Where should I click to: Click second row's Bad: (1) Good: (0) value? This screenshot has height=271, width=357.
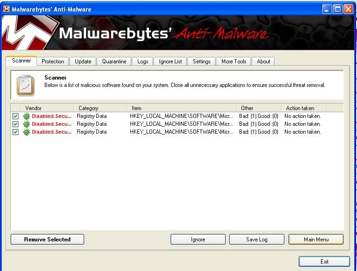259,124
